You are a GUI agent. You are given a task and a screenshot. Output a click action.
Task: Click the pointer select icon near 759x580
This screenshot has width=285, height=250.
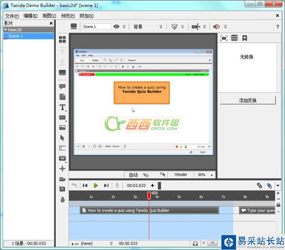(x=162, y=175)
